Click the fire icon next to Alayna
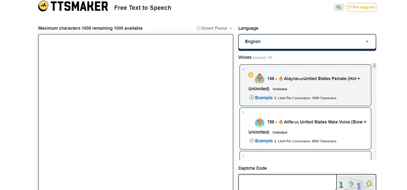Screen dimensions: 407x190 tap(281, 78)
